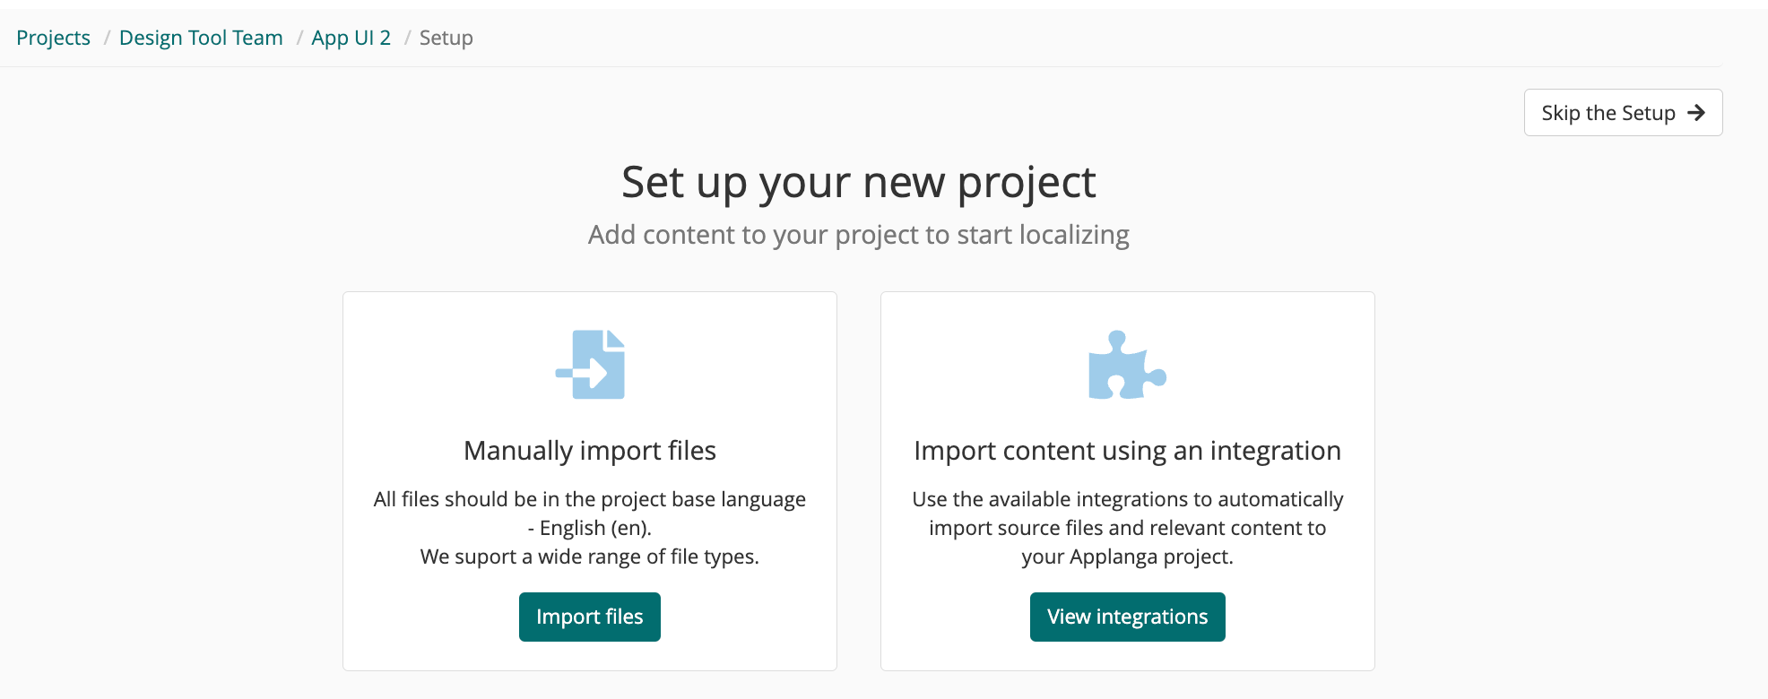
Task: Click the arrow icon beside Skip the Setup
Action: [x=1695, y=113]
